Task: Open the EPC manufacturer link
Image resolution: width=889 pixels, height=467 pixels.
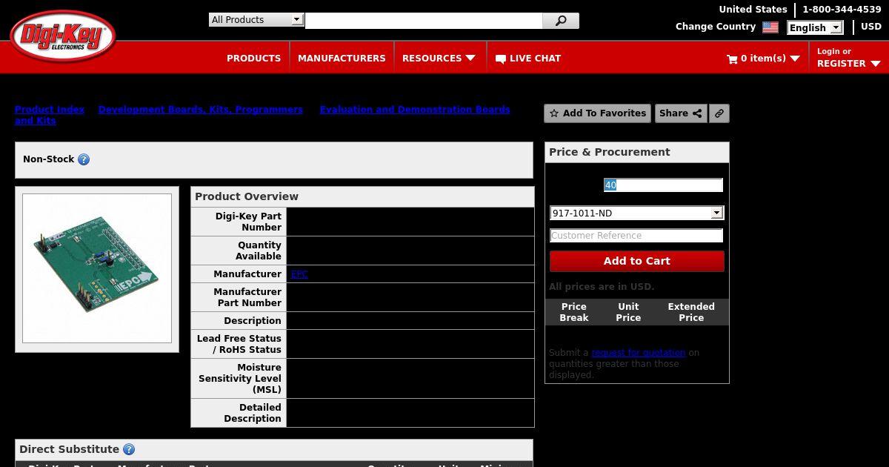Action: [x=299, y=274]
